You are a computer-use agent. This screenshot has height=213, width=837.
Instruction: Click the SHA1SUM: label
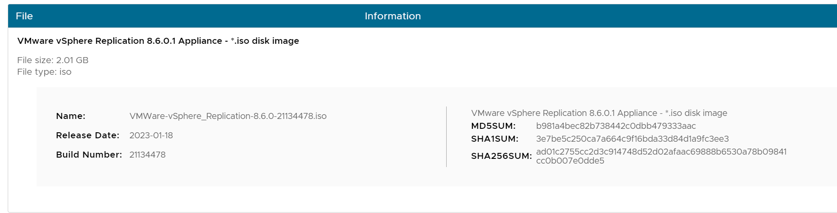coord(494,139)
